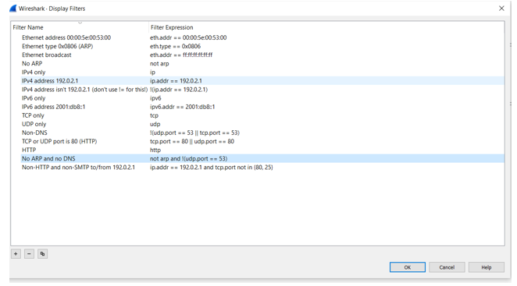Select the 'Non-DNS' filter name

click(34, 132)
